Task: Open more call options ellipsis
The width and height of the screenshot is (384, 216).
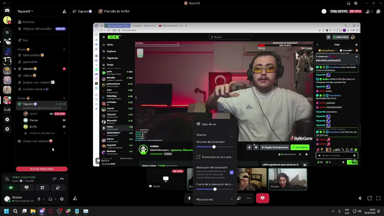Action: pyautogui.click(x=248, y=198)
